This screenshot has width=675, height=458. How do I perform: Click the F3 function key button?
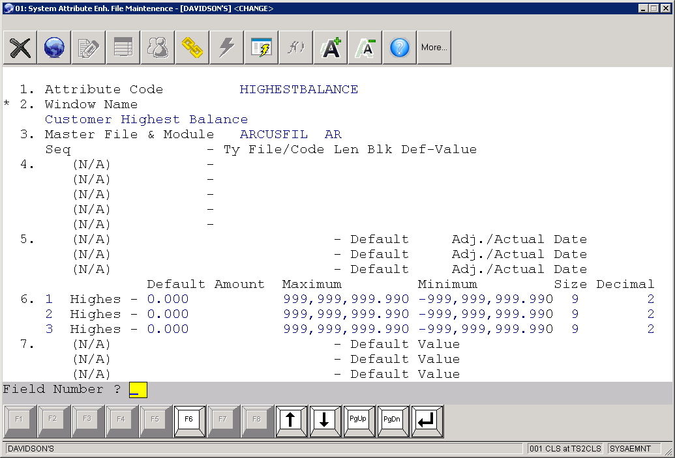coord(87,422)
